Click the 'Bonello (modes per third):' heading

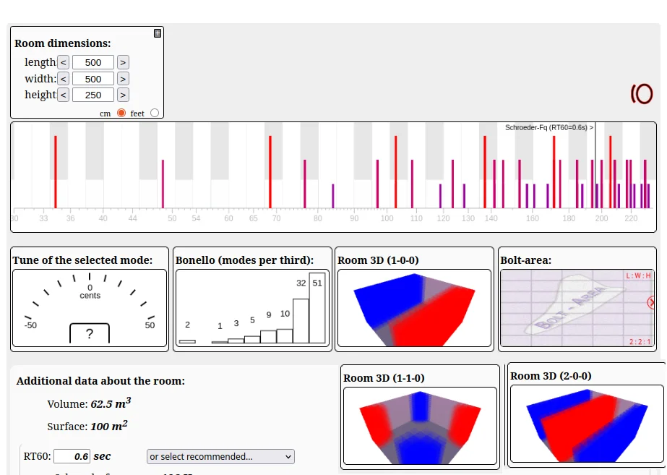pyautogui.click(x=244, y=260)
